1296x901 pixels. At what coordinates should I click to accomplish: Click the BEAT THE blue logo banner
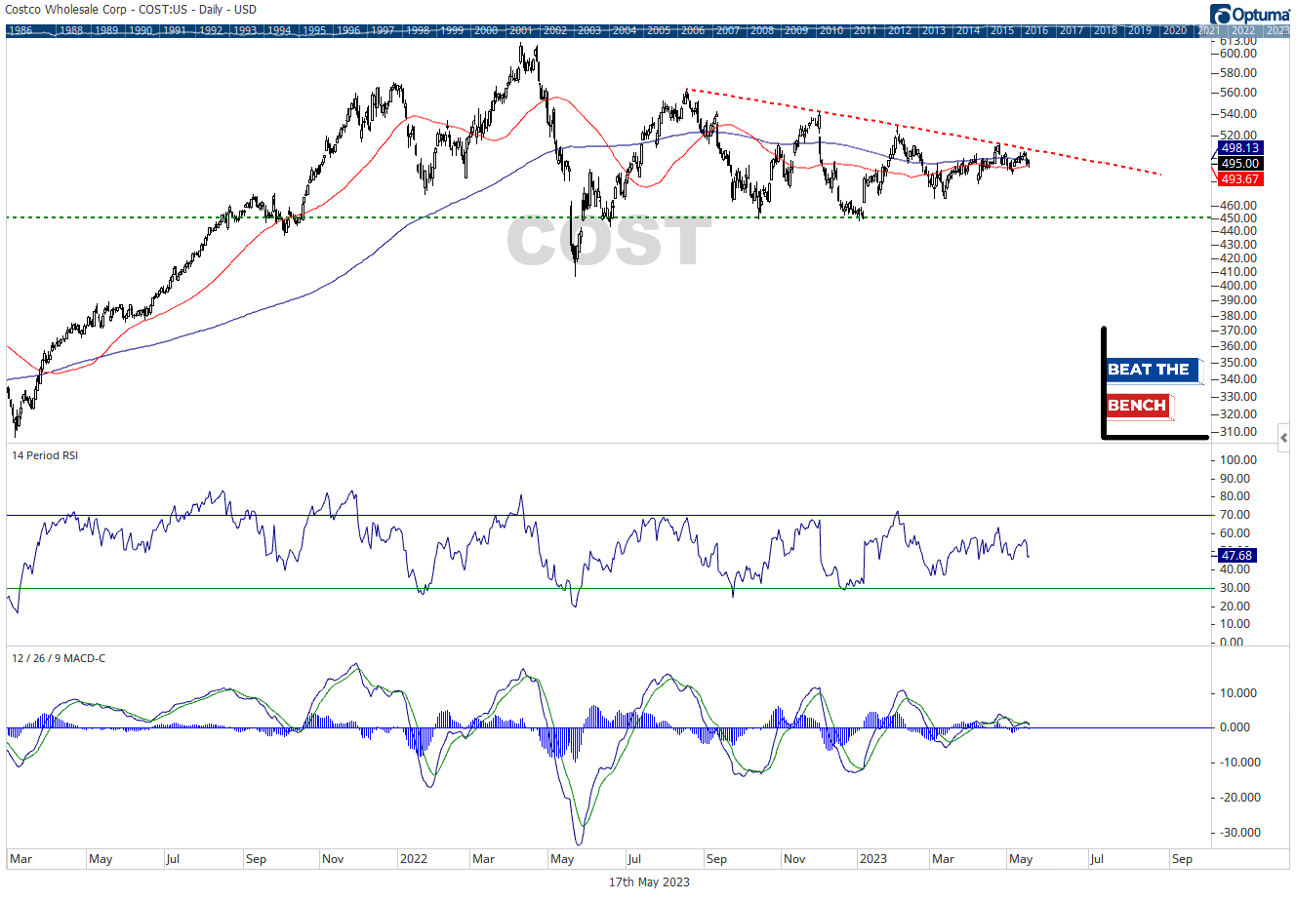(1152, 370)
